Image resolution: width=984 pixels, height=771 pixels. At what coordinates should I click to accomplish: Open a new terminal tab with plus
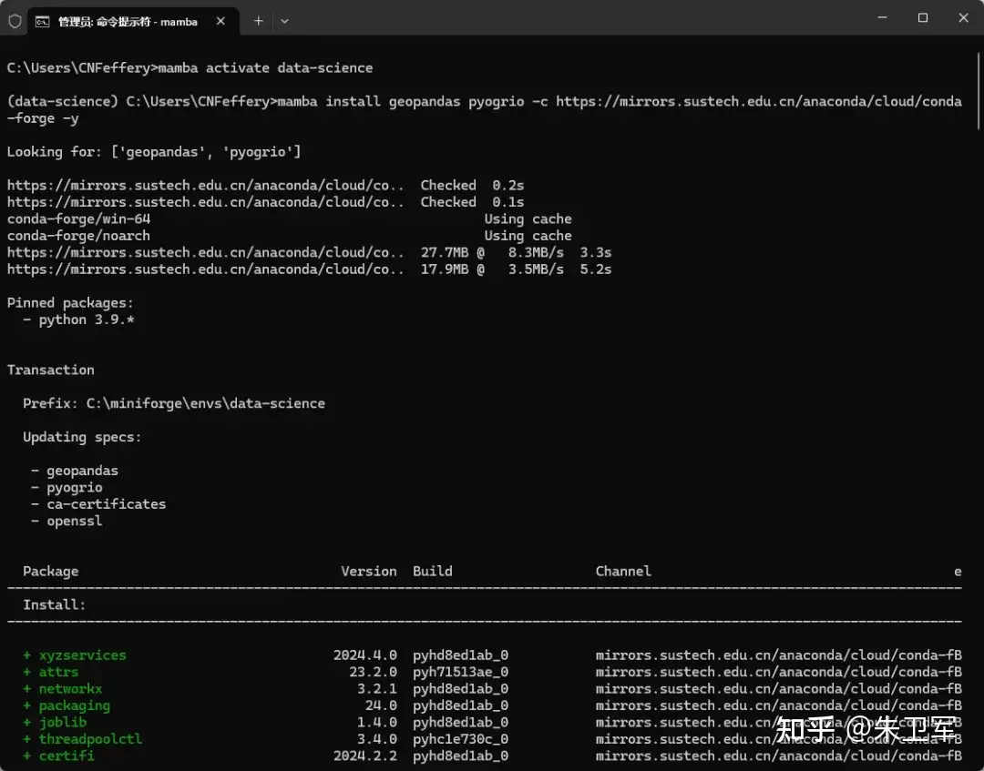coord(259,21)
